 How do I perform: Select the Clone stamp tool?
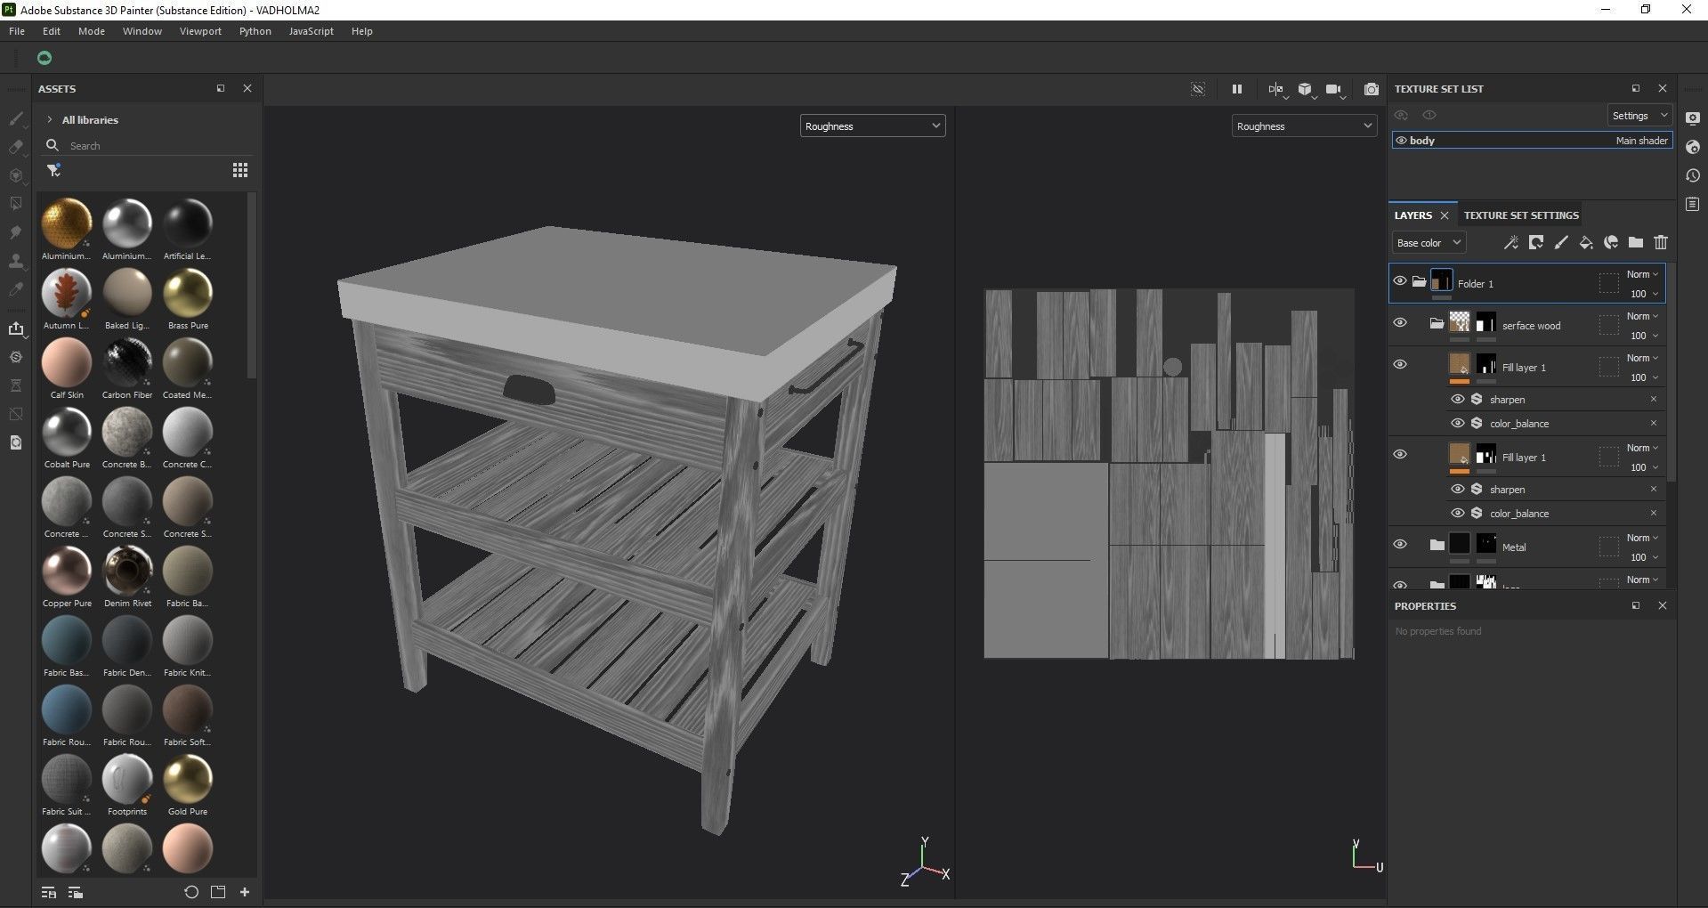click(16, 261)
